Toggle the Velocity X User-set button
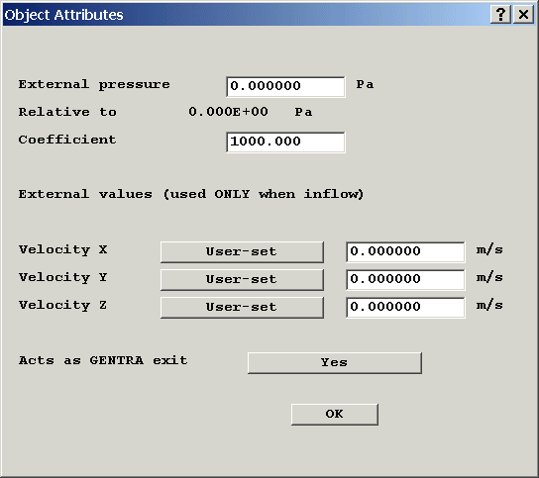Image resolution: width=539 pixels, height=478 pixels. click(x=242, y=252)
